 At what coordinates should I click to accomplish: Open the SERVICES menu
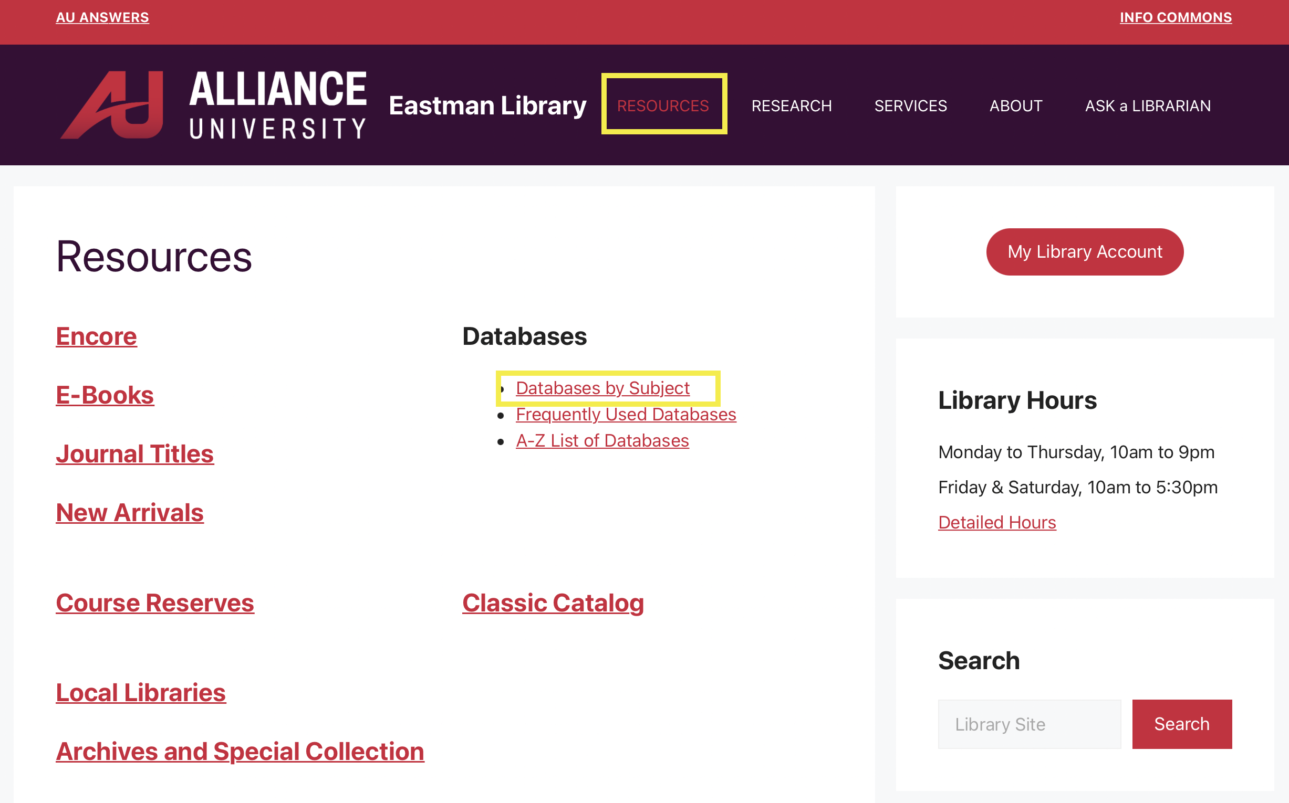pyautogui.click(x=910, y=105)
